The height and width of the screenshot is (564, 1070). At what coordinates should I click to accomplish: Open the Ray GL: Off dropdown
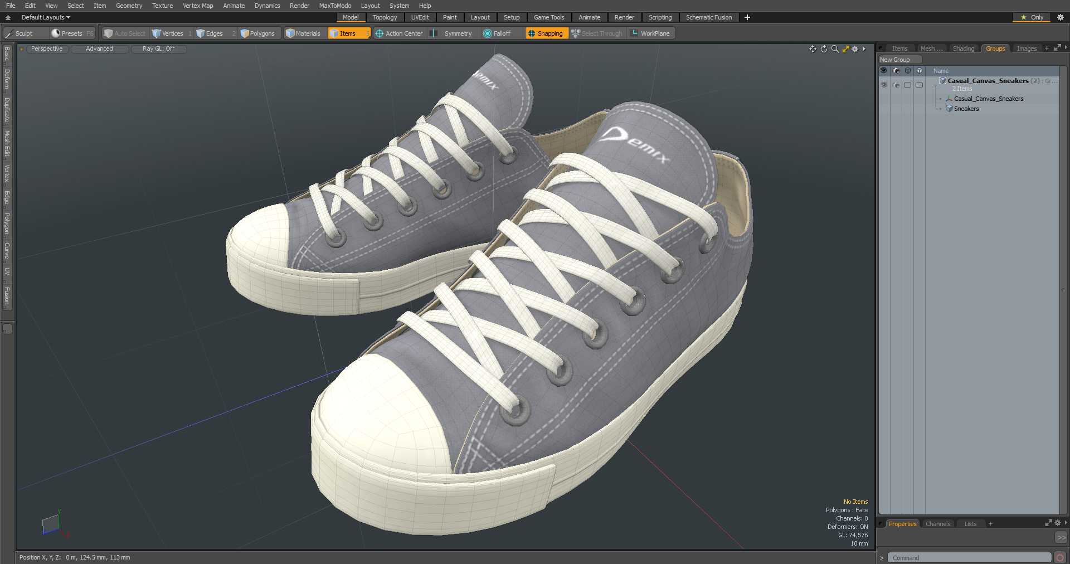[x=158, y=49]
